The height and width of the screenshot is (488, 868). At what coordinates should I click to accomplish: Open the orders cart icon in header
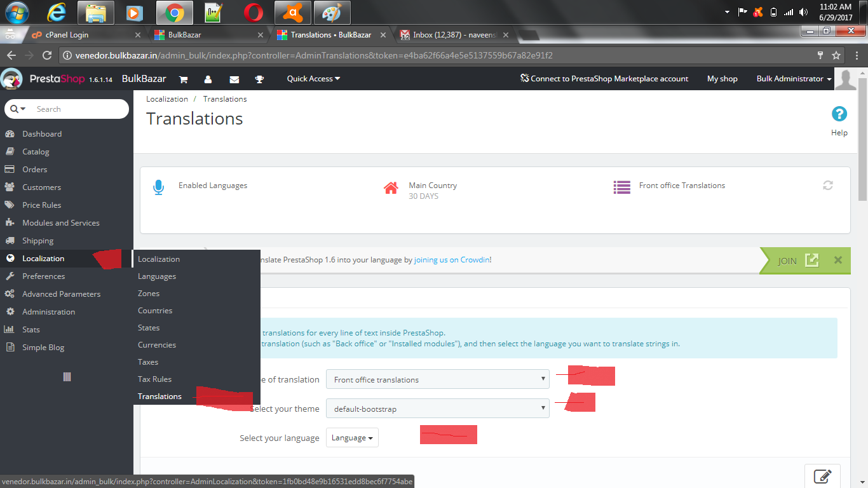click(183, 79)
